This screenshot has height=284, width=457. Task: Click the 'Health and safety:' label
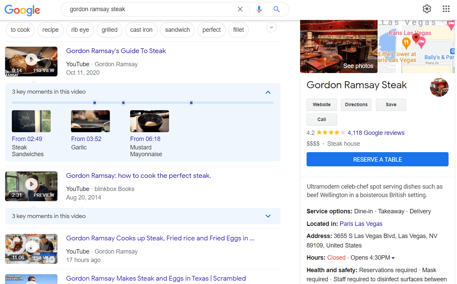pos(332,270)
